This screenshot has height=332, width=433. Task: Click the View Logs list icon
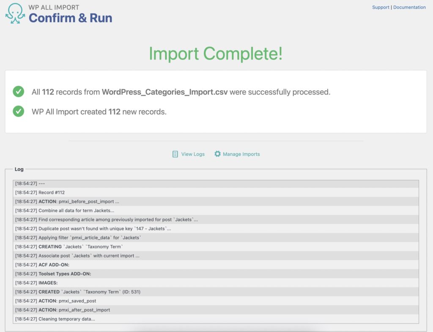click(x=175, y=154)
